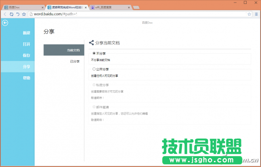Click the bookmark star left of the address bar

pyautogui.click(x=24, y=14)
